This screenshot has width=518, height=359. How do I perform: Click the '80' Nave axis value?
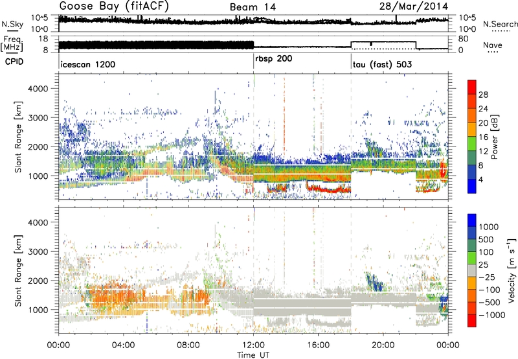(463, 39)
